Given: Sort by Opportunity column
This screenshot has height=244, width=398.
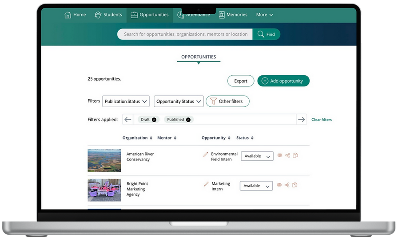Looking at the screenshot, I should [216, 138].
